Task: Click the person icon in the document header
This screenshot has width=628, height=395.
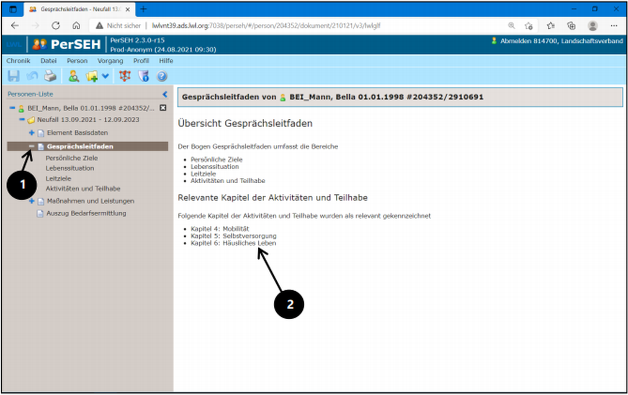Action: click(283, 97)
